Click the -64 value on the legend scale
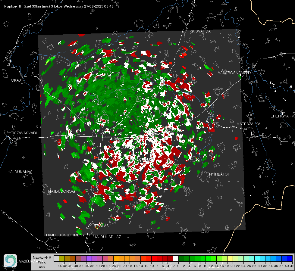This screenshot has width=295, height=271. coord(59,266)
